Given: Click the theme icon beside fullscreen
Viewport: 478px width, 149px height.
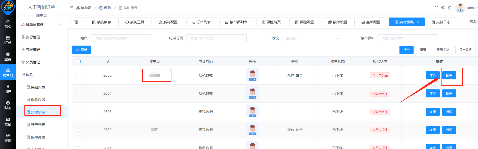Looking at the screenshot, I should tap(443, 8).
